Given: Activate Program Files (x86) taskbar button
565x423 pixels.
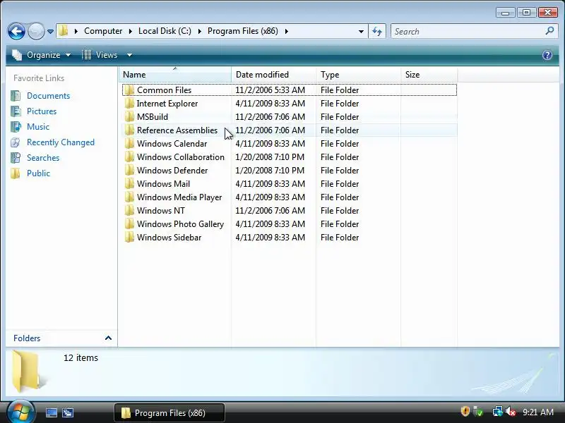Looking at the screenshot, I should [x=169, y=413].
